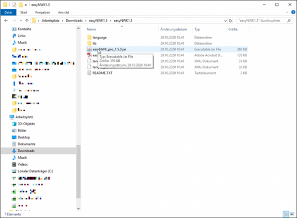Switch to the Ansicht ribbon tab
The image size is (297, 218).
click(x=63, y=12)
